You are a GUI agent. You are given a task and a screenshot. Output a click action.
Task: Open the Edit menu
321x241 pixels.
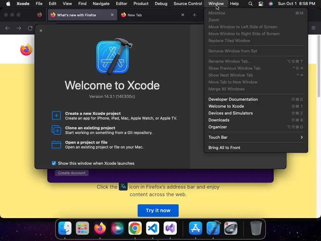[52, 4]
